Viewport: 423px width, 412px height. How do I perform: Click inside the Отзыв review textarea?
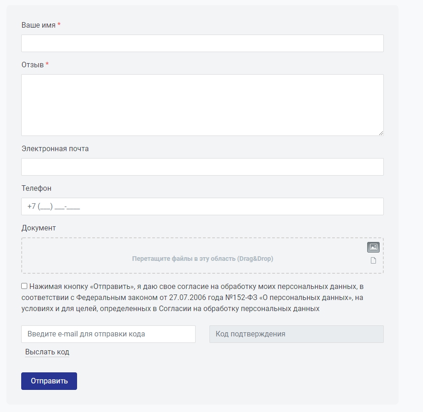point(202,105)
